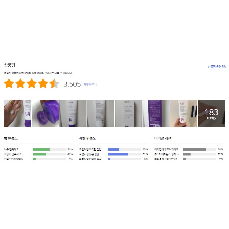
Task: Click the first orange rating star
Action: pyautogui.click(x=9, y=83)
